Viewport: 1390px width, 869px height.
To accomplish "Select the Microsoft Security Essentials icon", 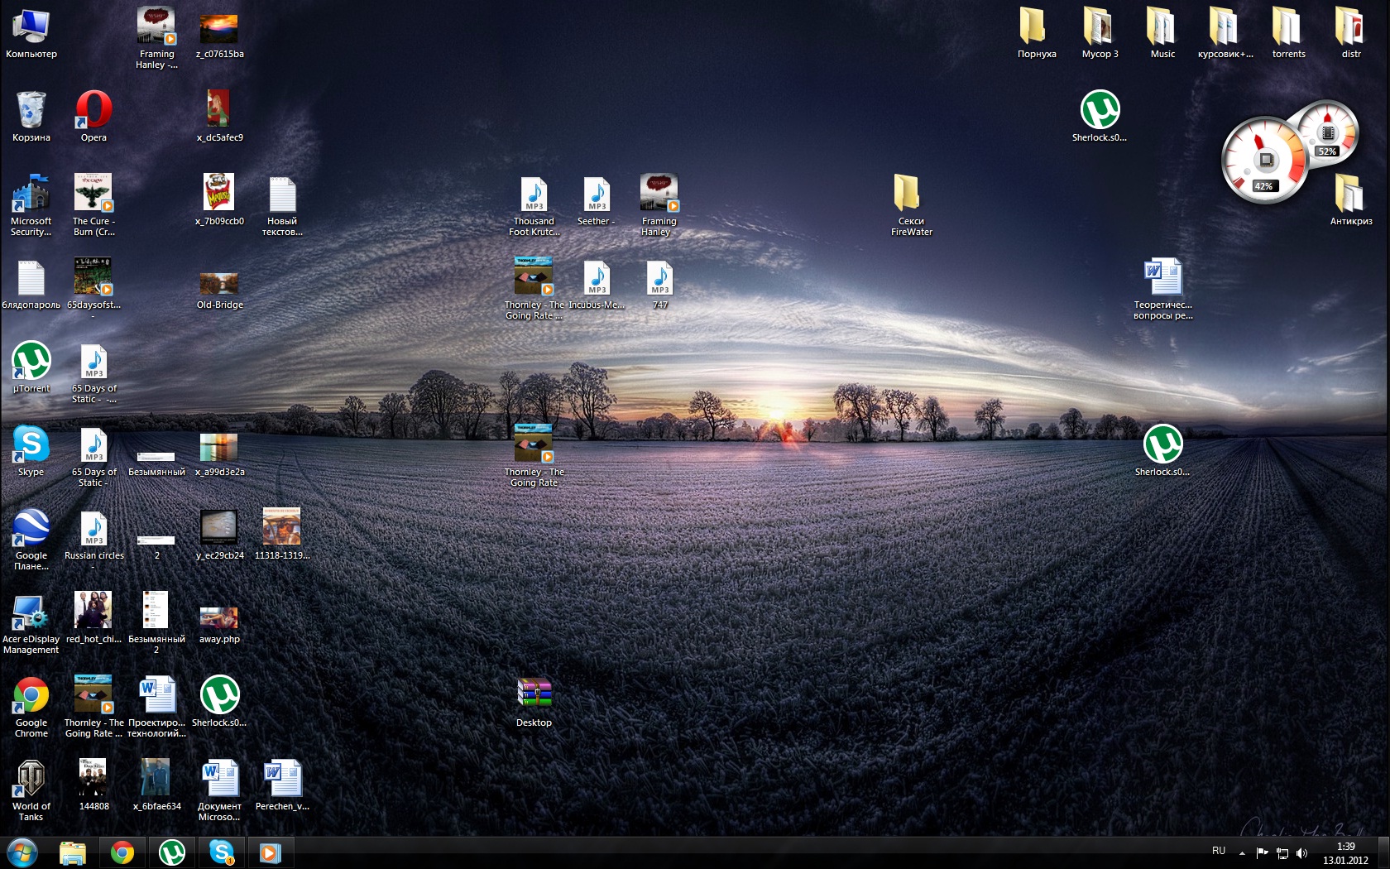I will point(31,195).
